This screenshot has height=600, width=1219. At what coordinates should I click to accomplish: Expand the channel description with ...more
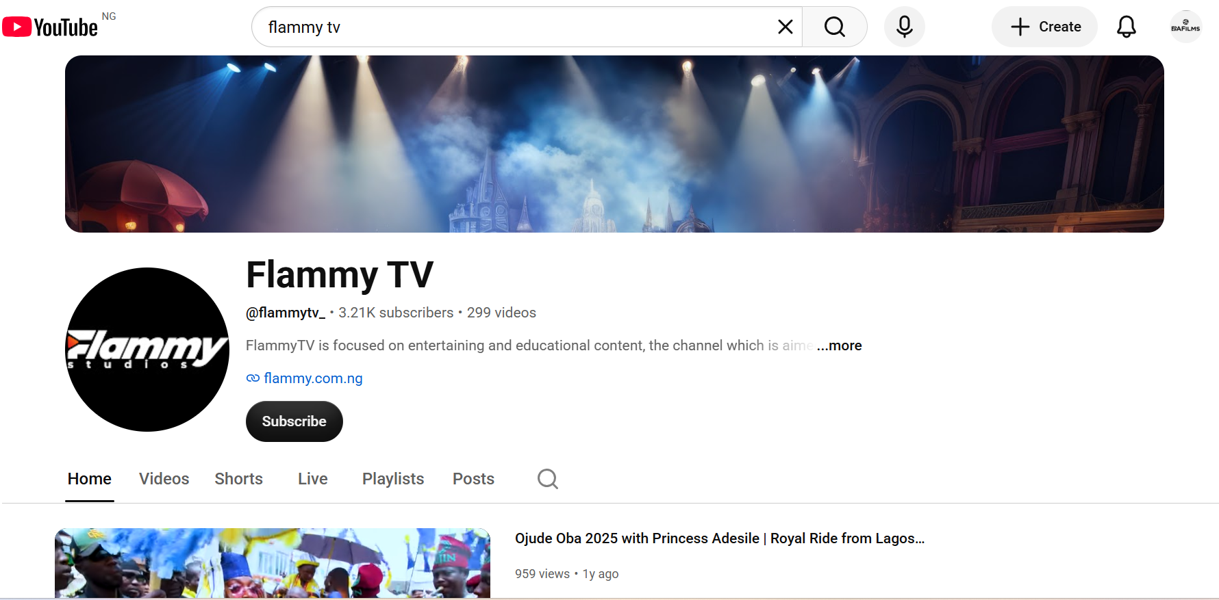click(839, 345)
